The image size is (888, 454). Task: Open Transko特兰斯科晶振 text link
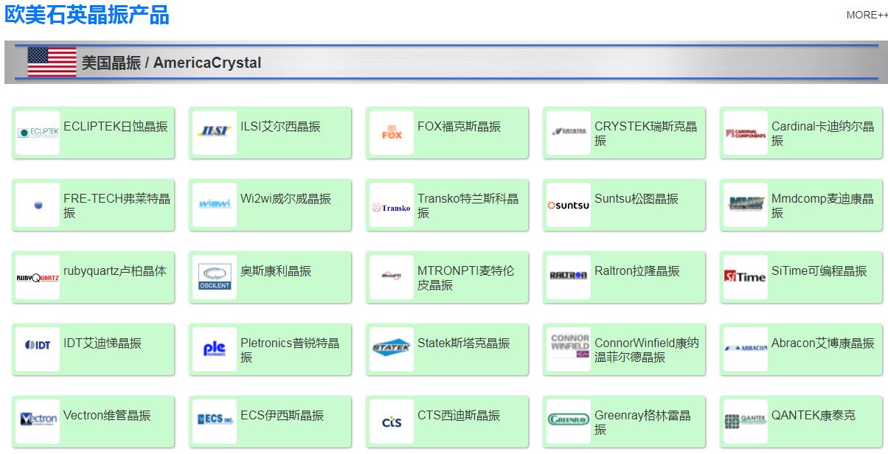pos(468,206)
